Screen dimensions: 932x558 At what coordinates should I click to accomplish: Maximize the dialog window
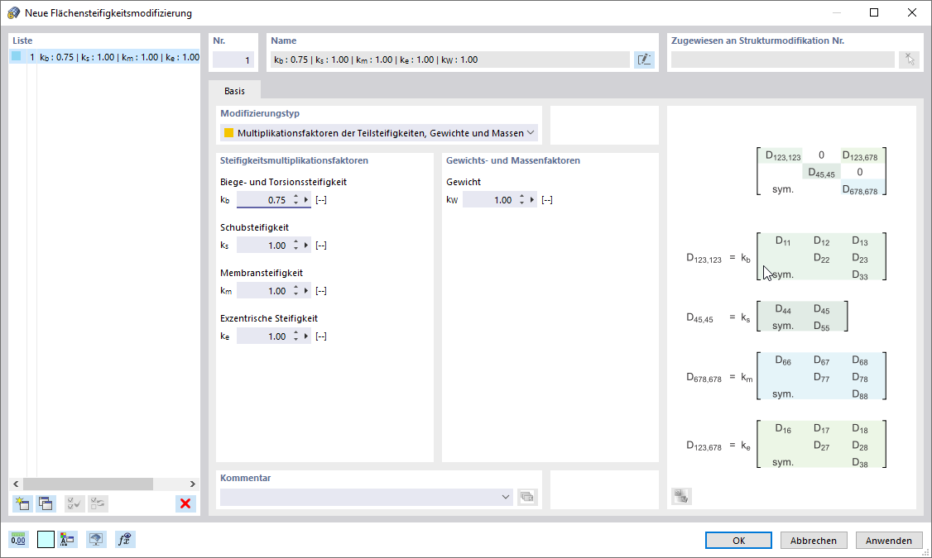point(874,12)
